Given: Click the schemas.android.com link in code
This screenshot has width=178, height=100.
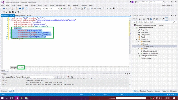Looking at the screenshot, I should tap(56, 20).
